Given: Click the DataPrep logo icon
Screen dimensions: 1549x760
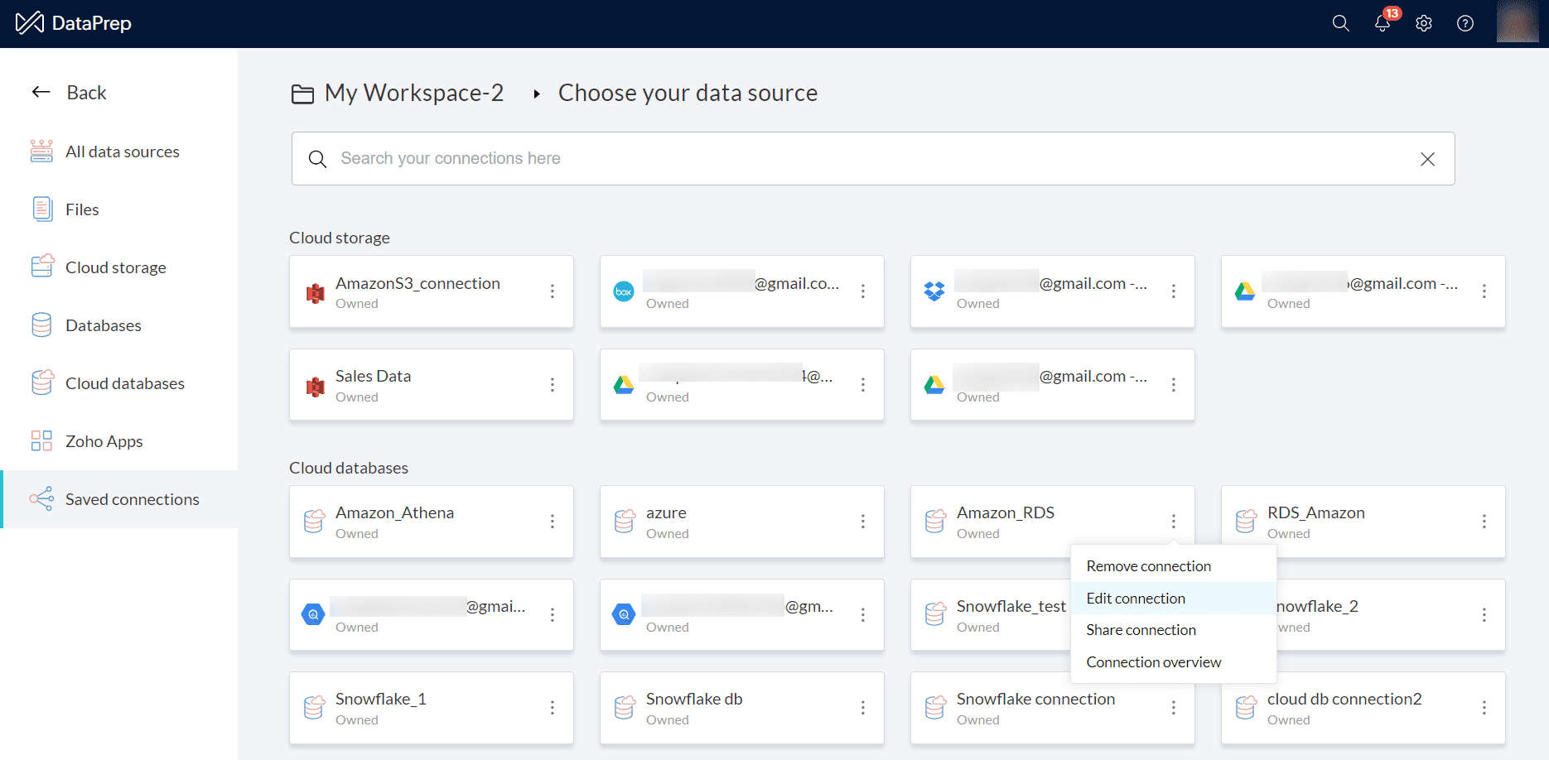Looking at the screenshot, I should (x=30, y=23).
